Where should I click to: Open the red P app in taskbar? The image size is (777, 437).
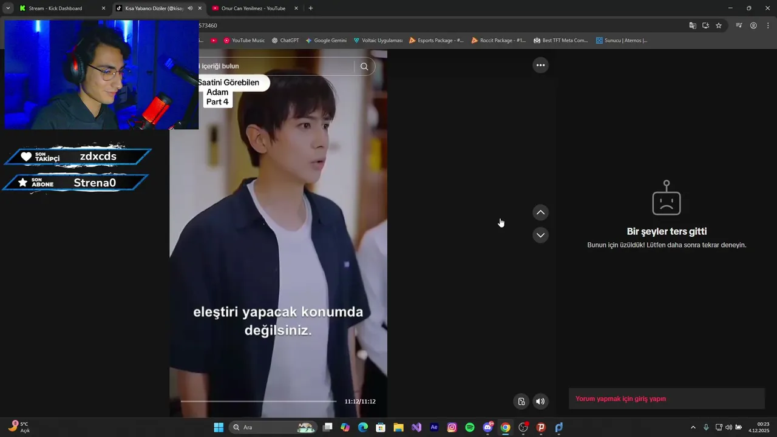pyautogui.click(x=541, y=427)
